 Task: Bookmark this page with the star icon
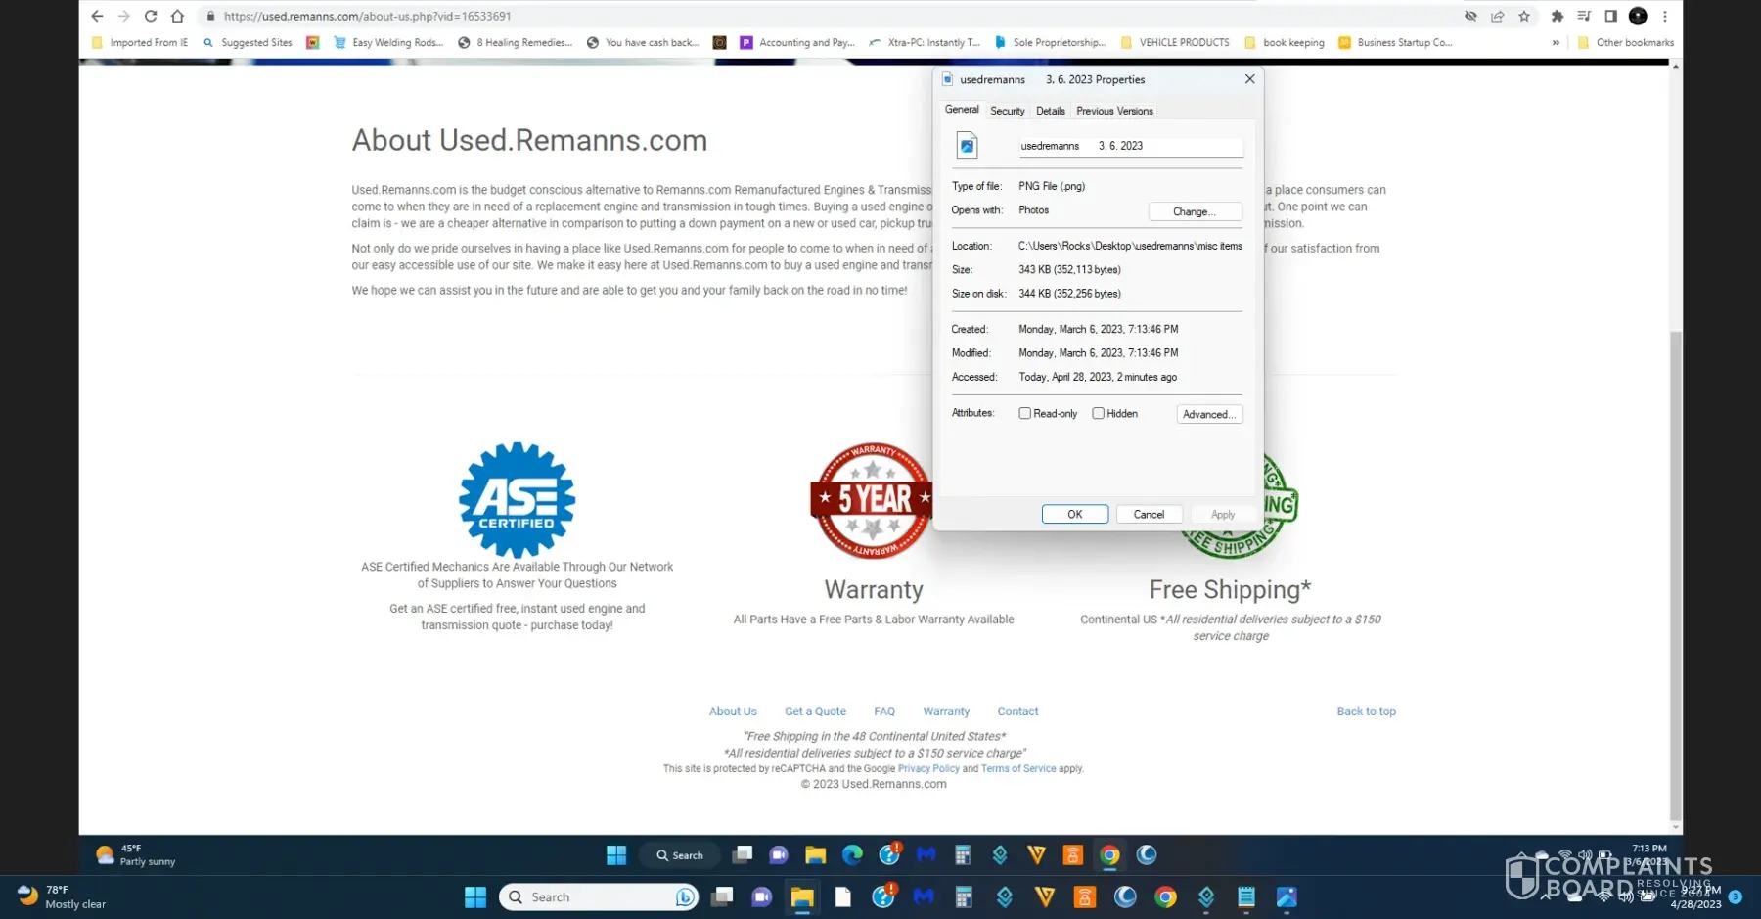(x=1524, y=16)
